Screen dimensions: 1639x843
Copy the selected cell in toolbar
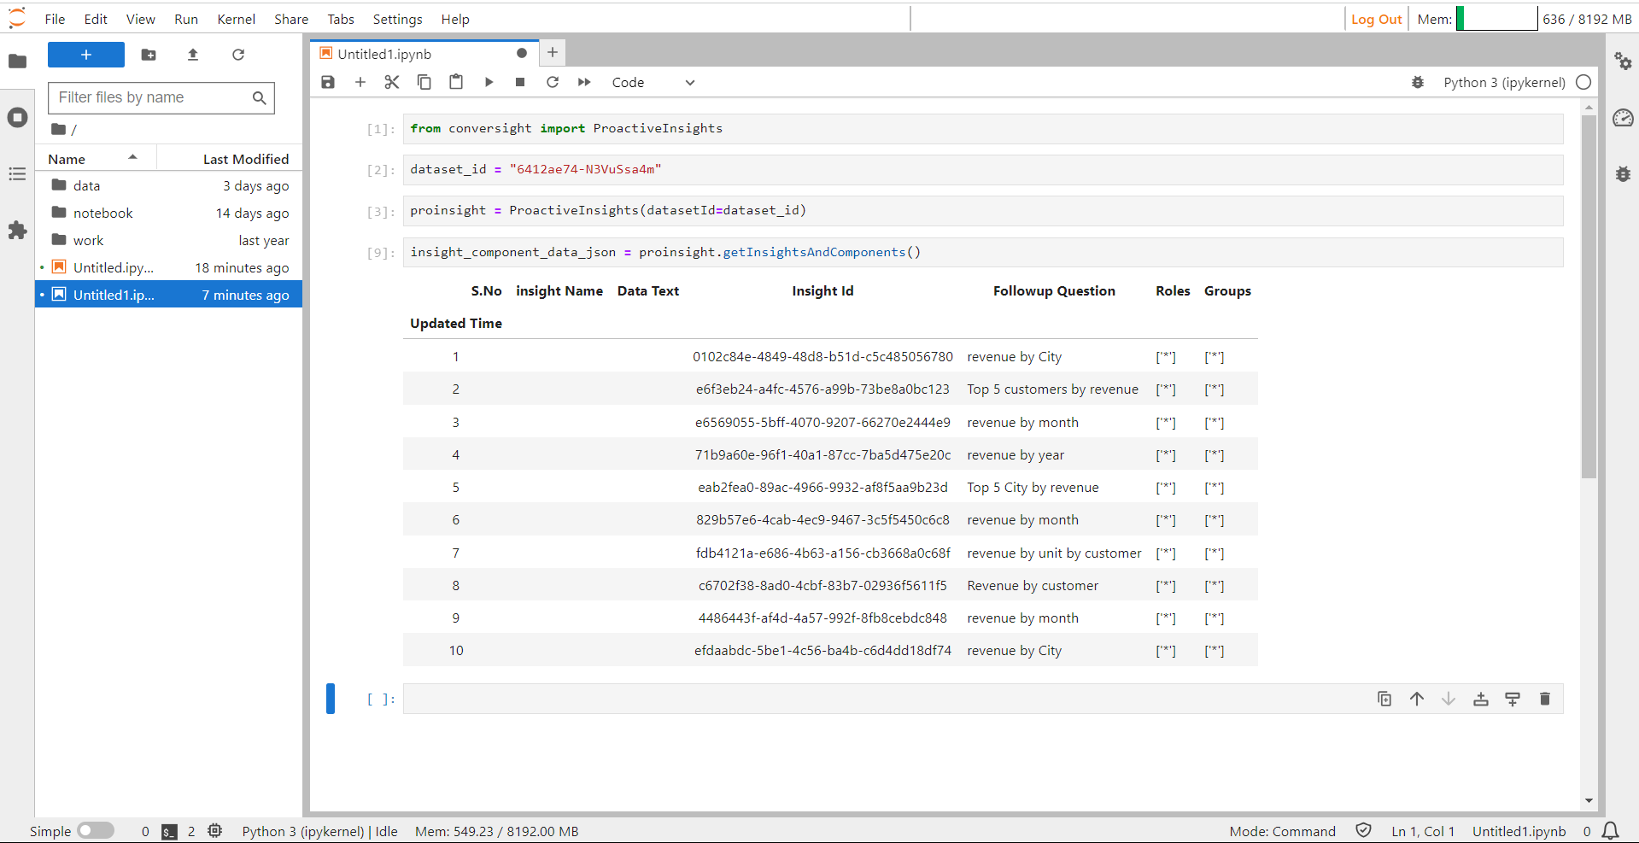[x=424, y=82]
